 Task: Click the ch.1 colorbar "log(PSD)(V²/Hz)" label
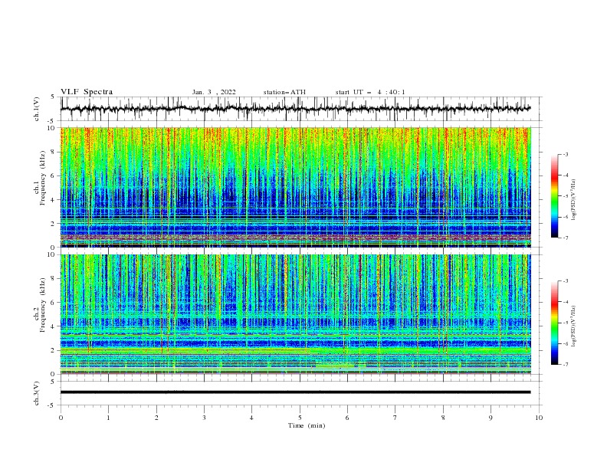573,200
